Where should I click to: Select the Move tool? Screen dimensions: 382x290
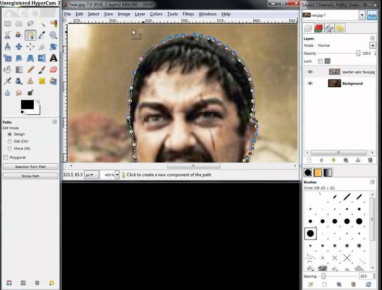[19, 46]
